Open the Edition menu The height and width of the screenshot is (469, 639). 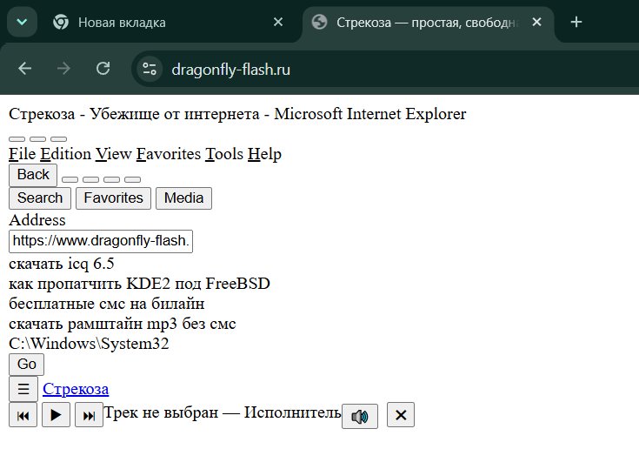65,154
